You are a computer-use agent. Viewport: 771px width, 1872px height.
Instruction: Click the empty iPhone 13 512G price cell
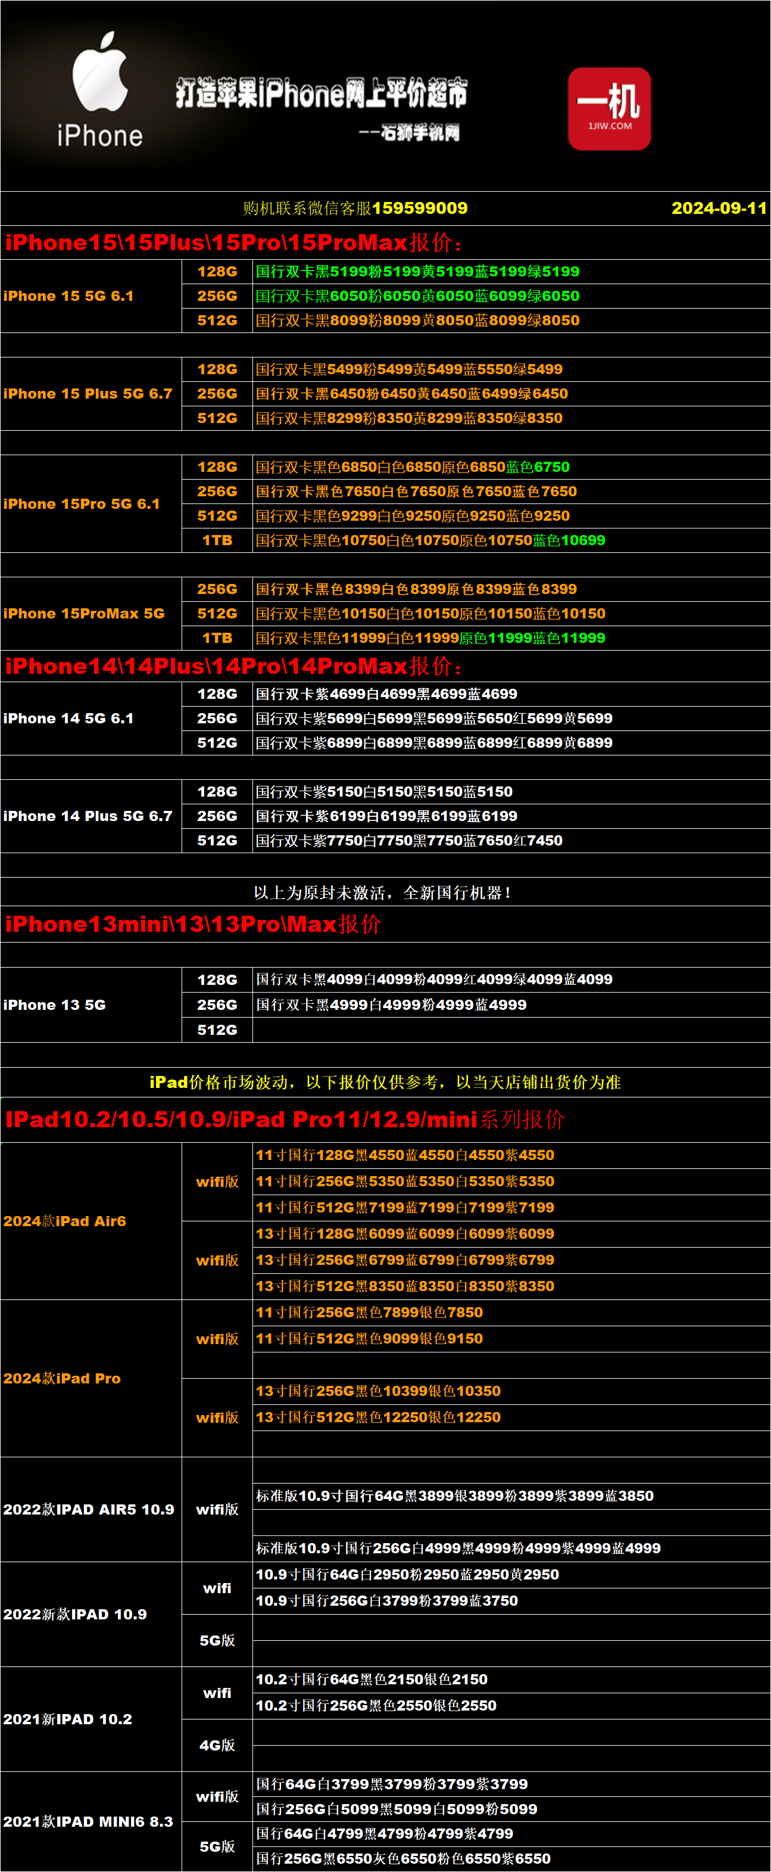pyautogui.click(x=510, y=1030)
